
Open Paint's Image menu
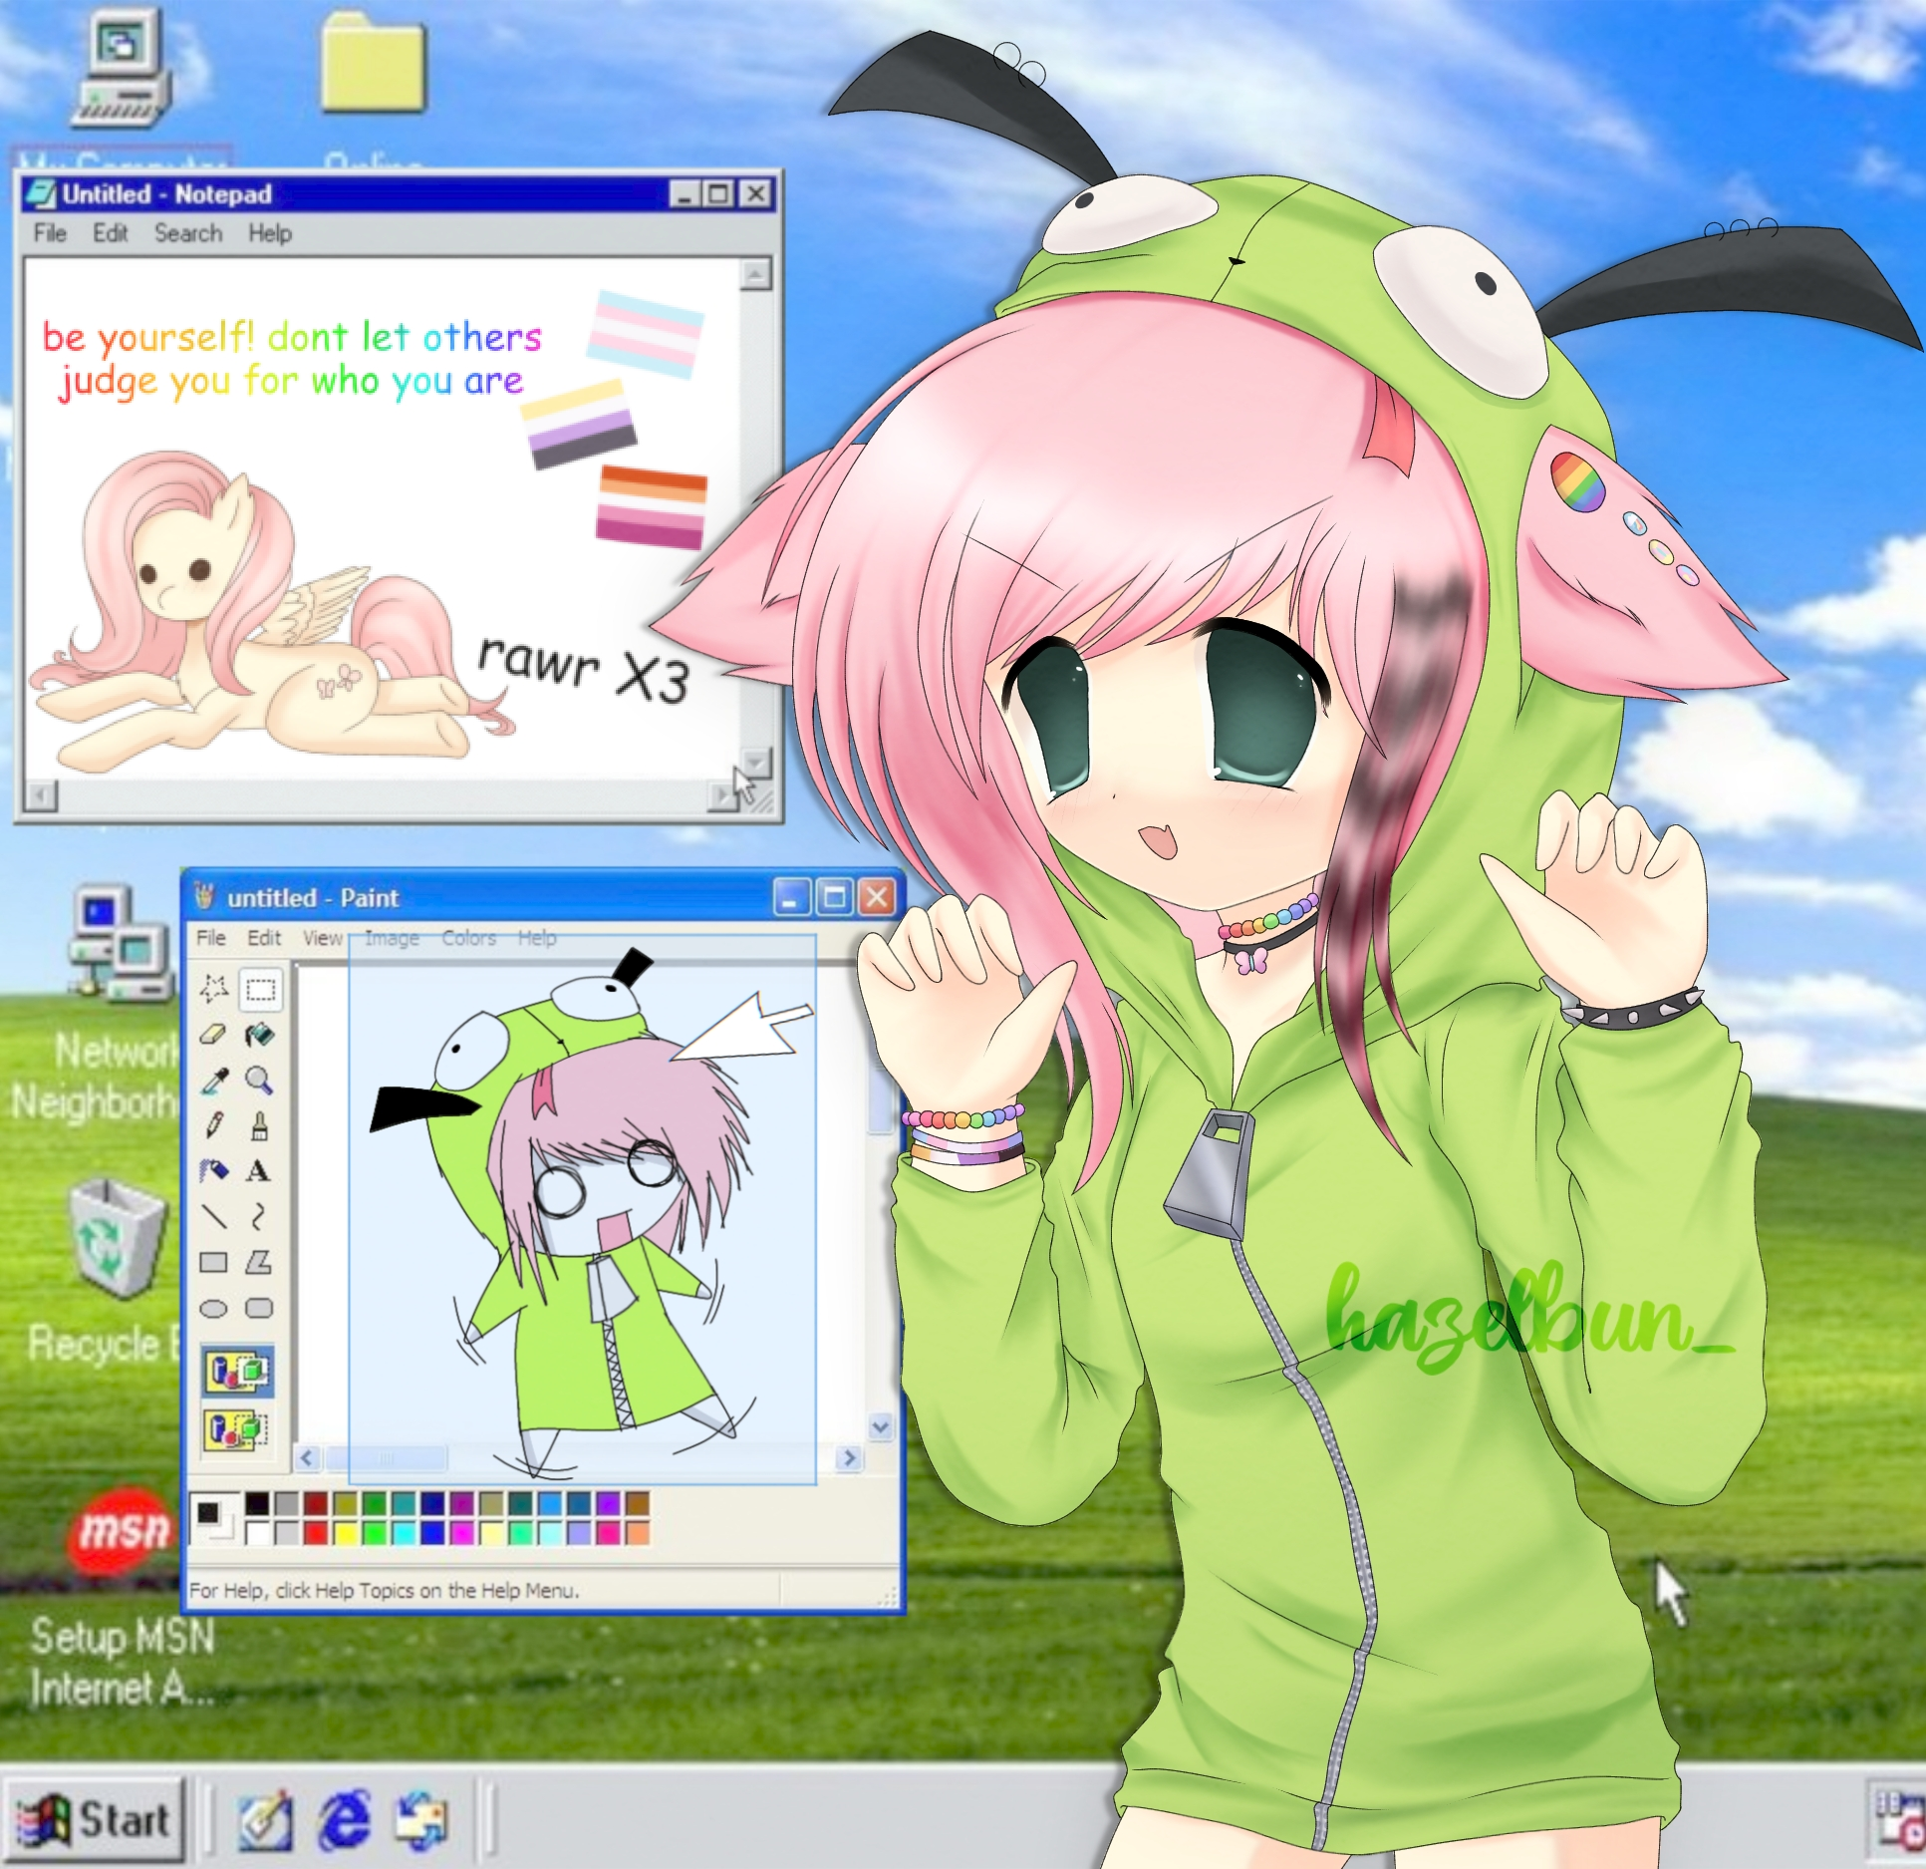coord(392,938)
